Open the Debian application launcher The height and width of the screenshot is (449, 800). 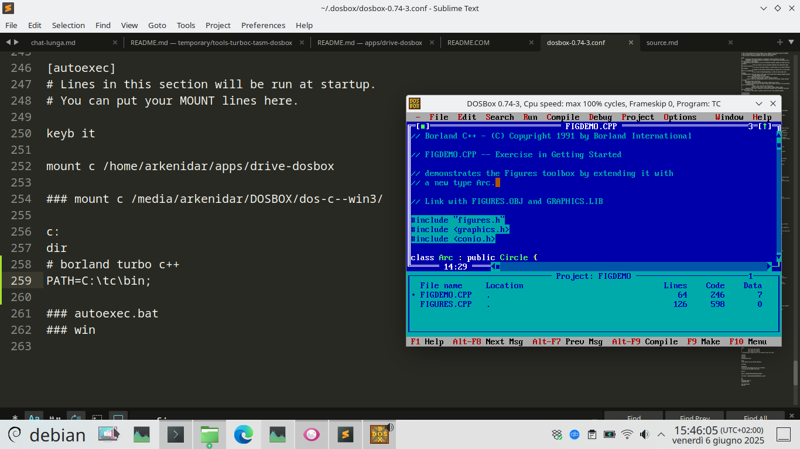pos(47,434)
